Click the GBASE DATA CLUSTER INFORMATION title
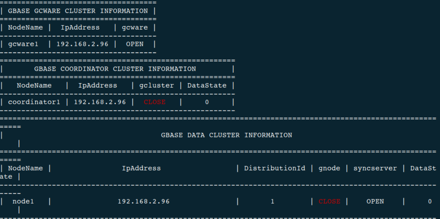The height and width of the screenshot is (219, 440). coord(227,135)
